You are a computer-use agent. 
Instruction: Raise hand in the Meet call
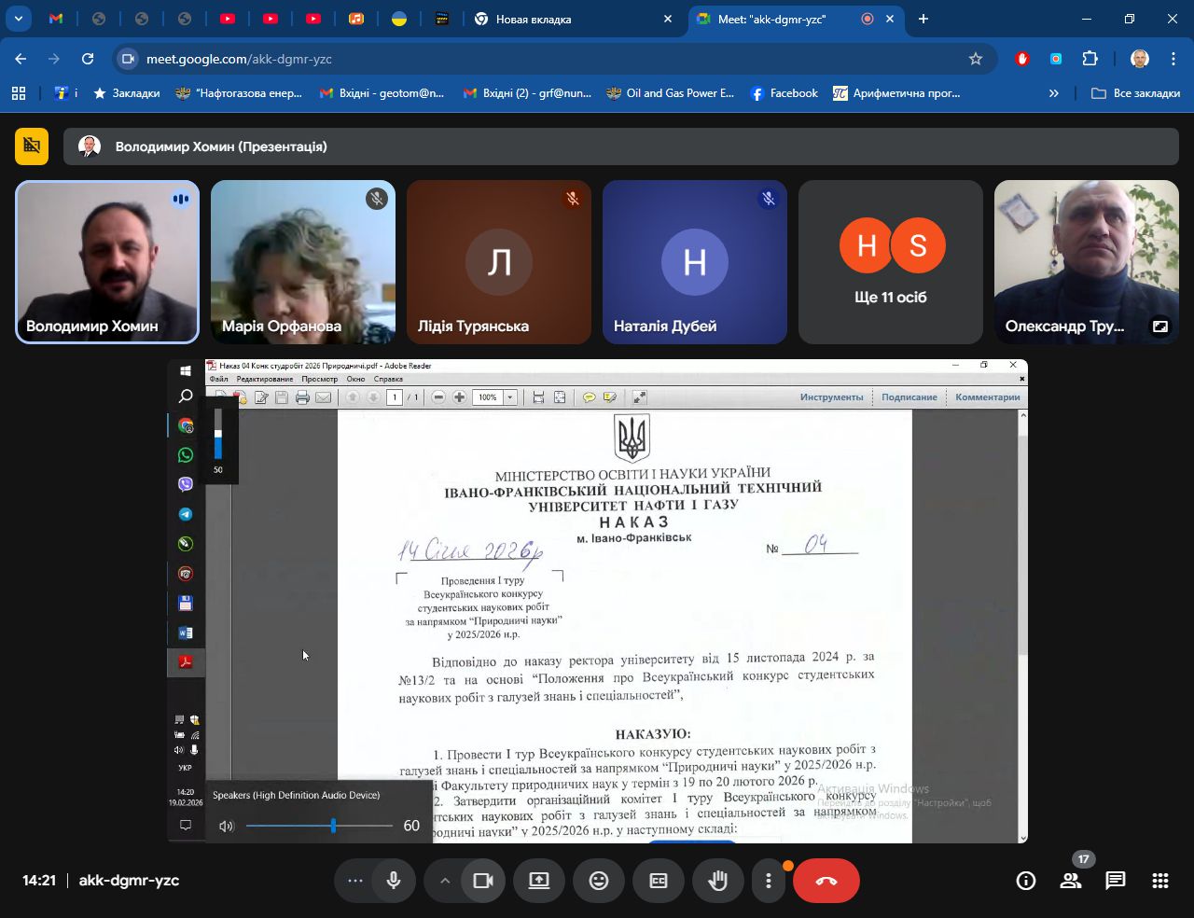(x=717, y=880)
